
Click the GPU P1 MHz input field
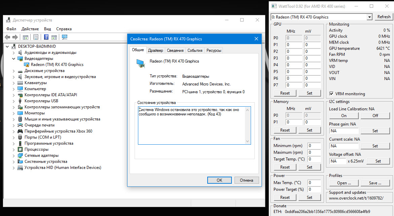(294, 45)
